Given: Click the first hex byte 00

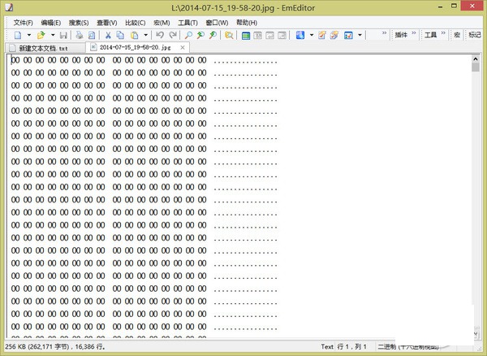Looking at the screenshot, I should click(x=15, y=60).
